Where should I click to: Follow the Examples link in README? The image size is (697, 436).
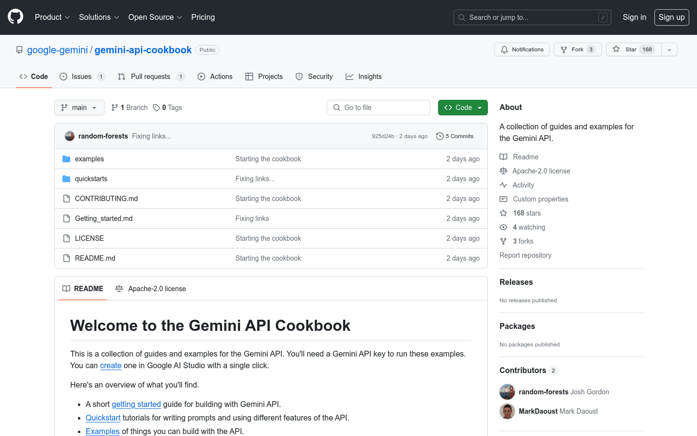(103, 431)
